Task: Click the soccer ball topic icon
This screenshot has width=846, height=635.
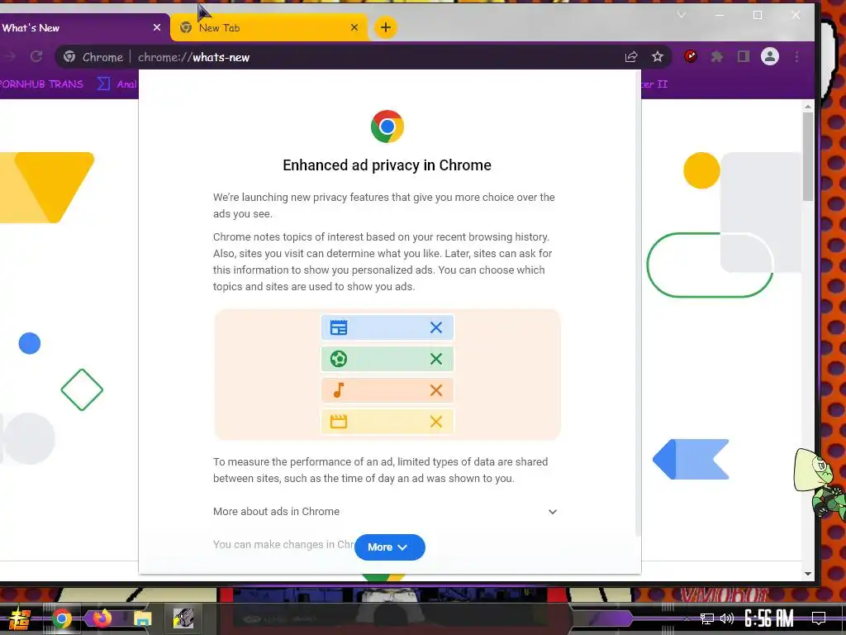Action: [x=338, y=359]
